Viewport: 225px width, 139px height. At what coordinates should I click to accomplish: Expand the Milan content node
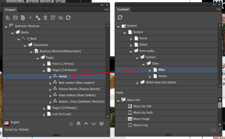point(150,70)
